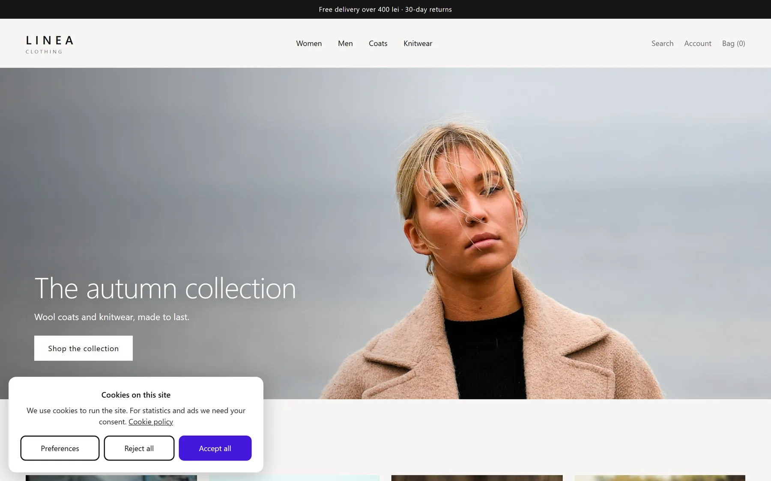771x481 pixels.
Task: Open the Men menu
Action: click(x=345, y=43)
